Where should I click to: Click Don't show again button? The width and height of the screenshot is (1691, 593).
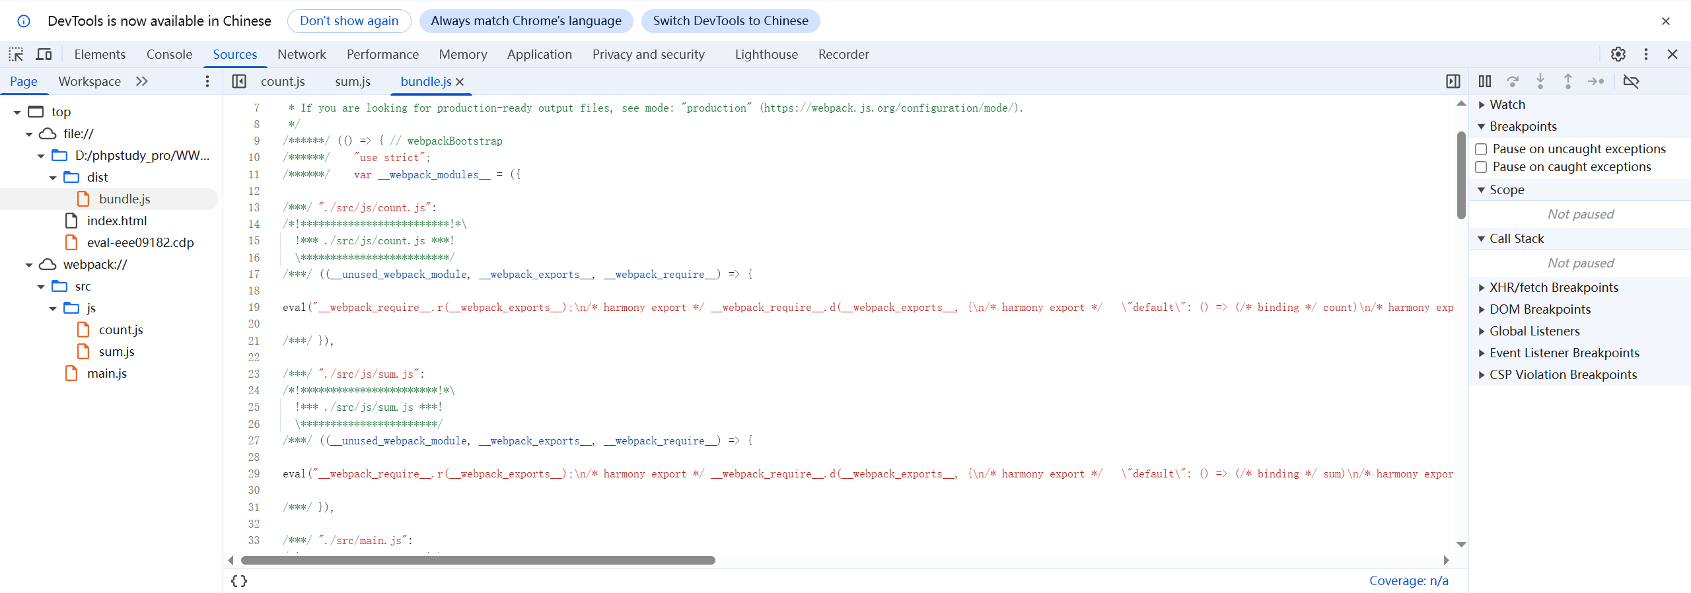click(x=349, y=21)
